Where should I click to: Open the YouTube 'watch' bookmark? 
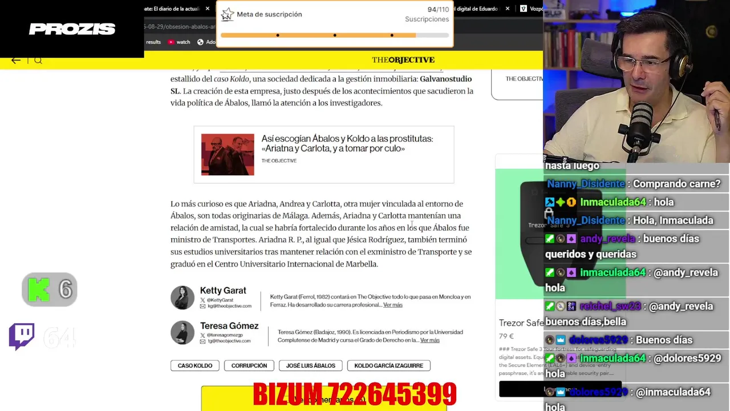point(179,42)
